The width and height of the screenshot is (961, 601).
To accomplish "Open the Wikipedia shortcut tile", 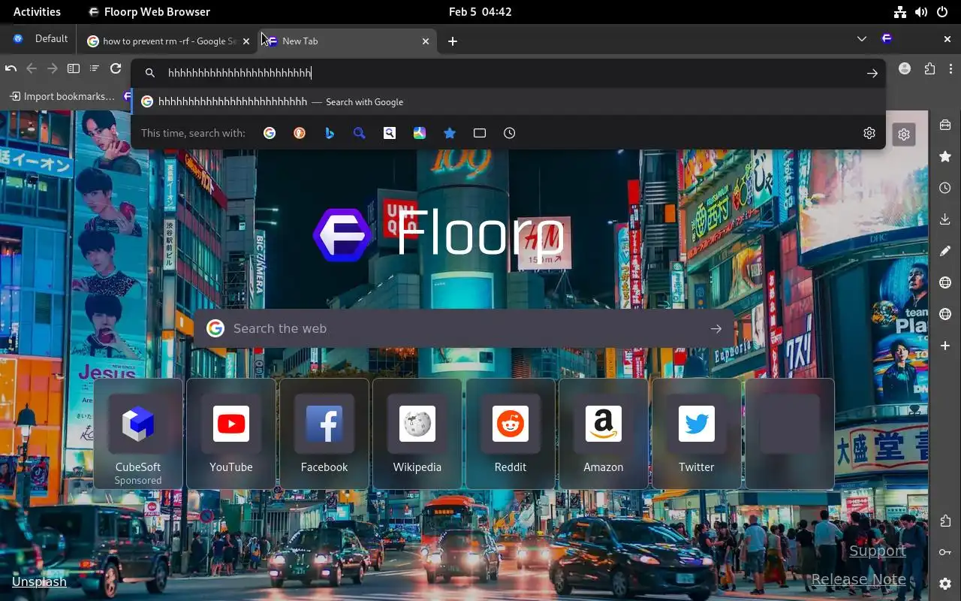I will (x=417, y=434).
